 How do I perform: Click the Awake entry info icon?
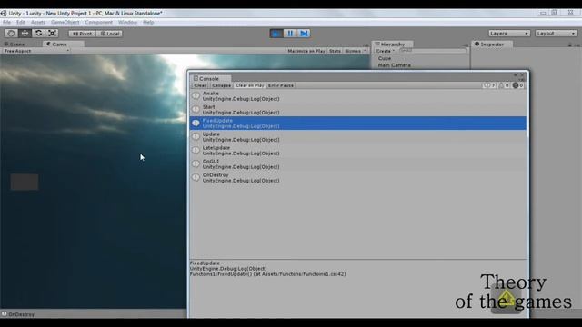(x=196, y=95)
